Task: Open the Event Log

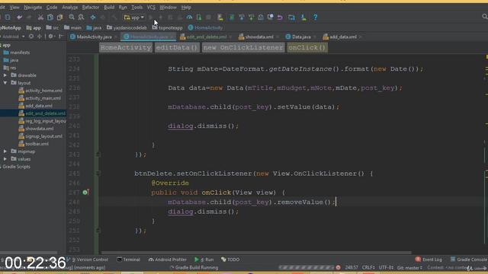Action: pos(429,260)
